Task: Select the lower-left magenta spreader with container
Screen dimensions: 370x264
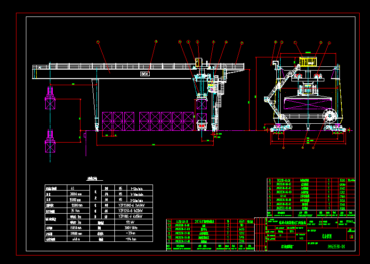Action: [x=50, y=142]
